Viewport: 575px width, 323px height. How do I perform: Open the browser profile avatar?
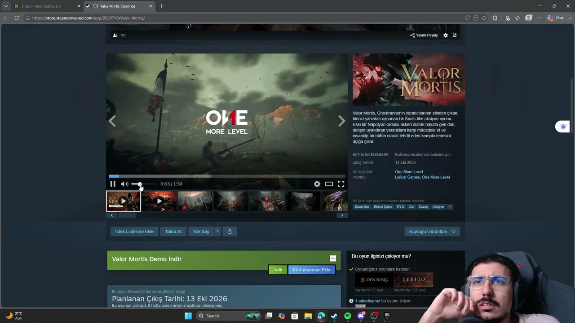529,18
